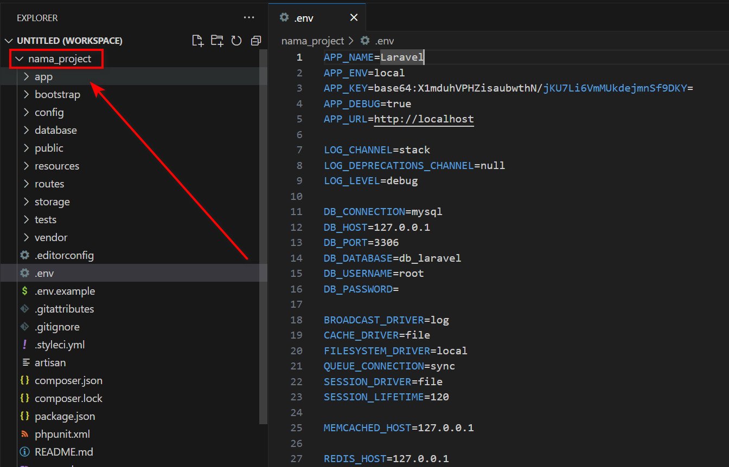This screenshot has height=467, width=729.
Task: Click the DB_USERNAME=root line
Action: coord(374,274)
